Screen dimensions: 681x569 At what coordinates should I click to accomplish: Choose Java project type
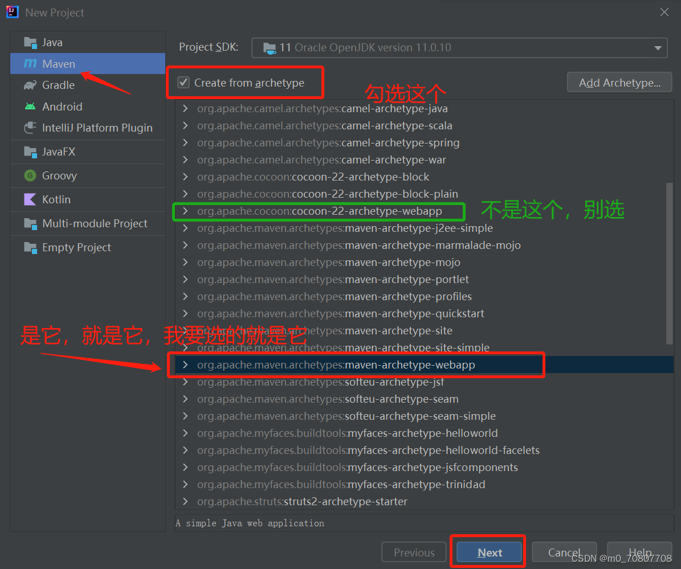(x=88, y=43)
